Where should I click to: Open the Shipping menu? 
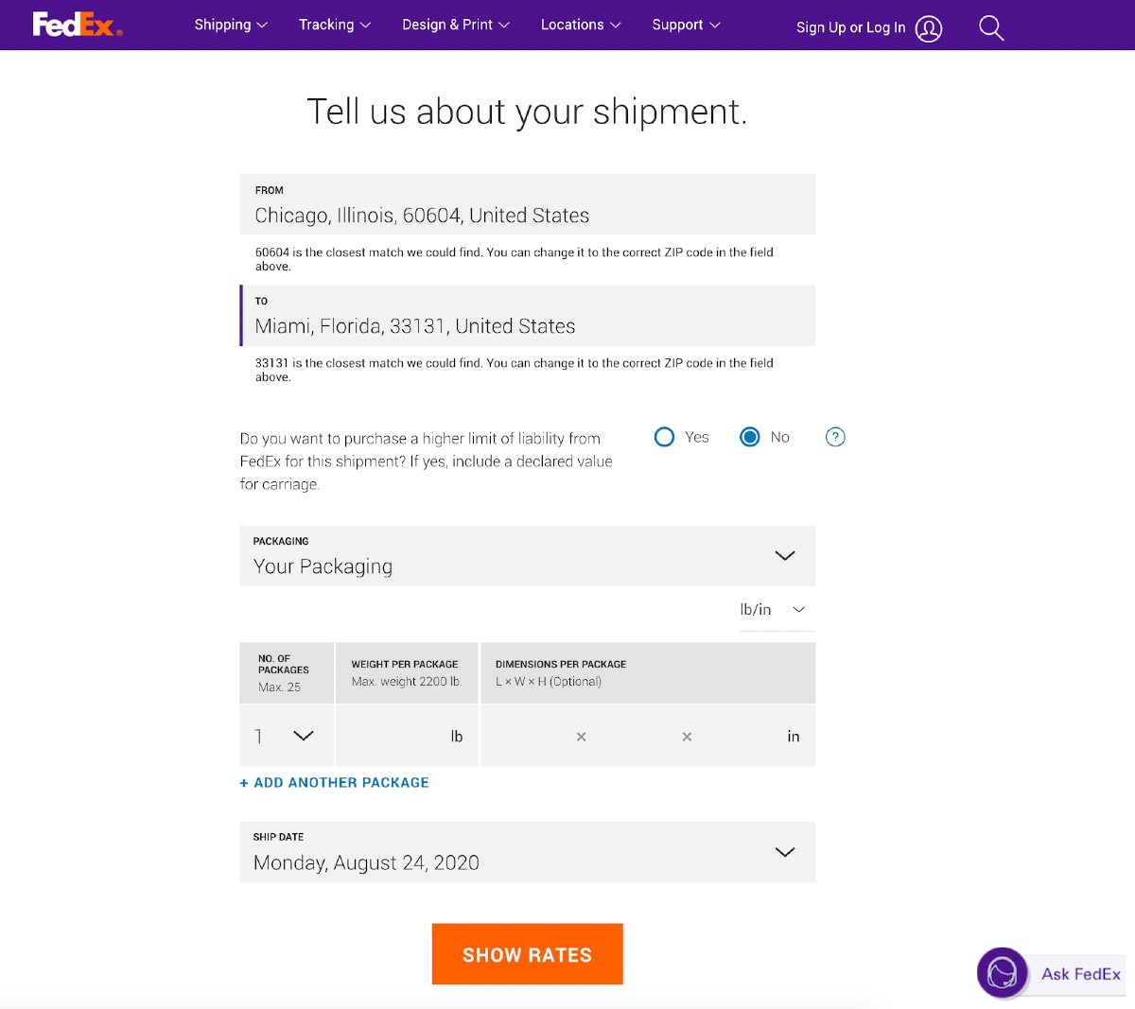click(x=231, y=25)
